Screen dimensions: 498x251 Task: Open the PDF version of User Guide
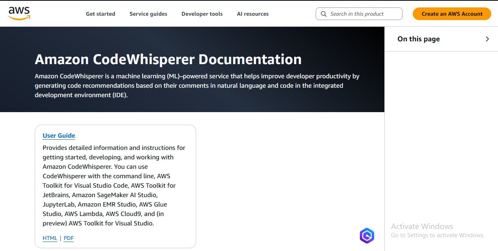[69, 238]
